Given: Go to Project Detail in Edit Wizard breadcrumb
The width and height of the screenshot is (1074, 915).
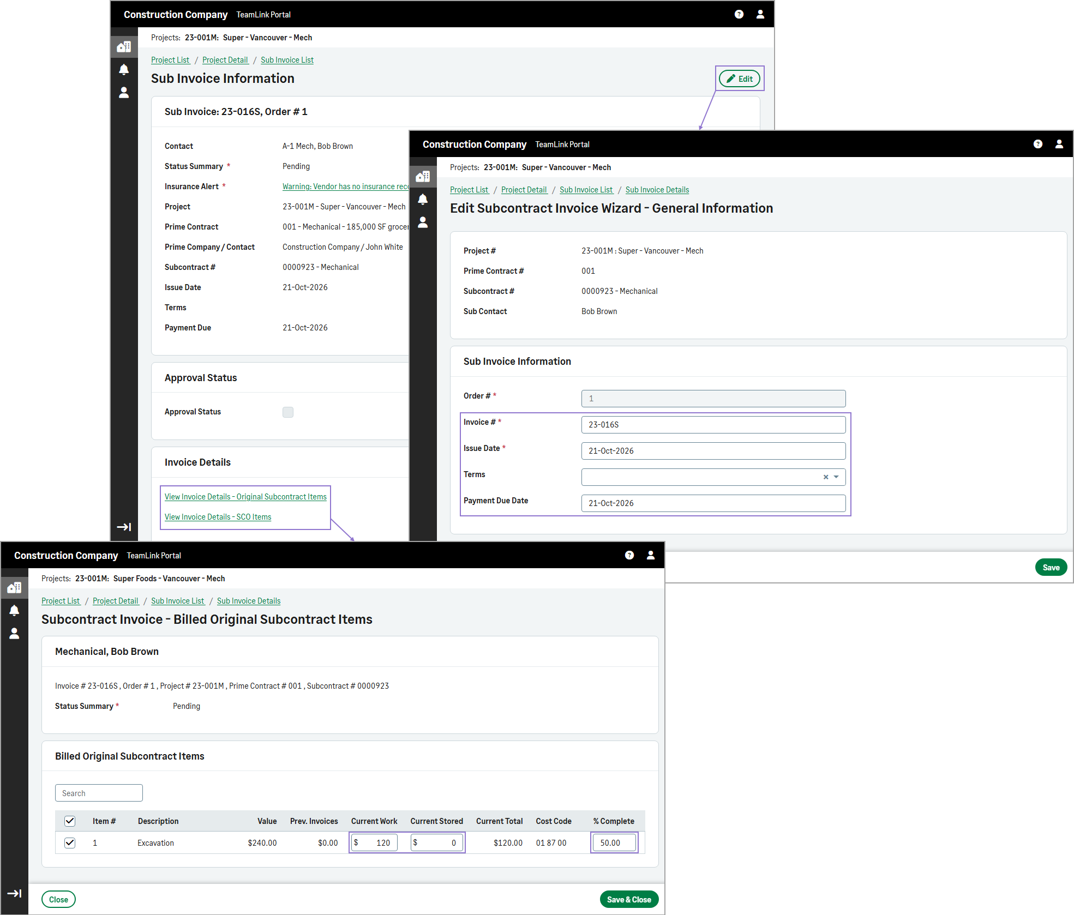Looking at the screenshot, I should pos(524,190).
